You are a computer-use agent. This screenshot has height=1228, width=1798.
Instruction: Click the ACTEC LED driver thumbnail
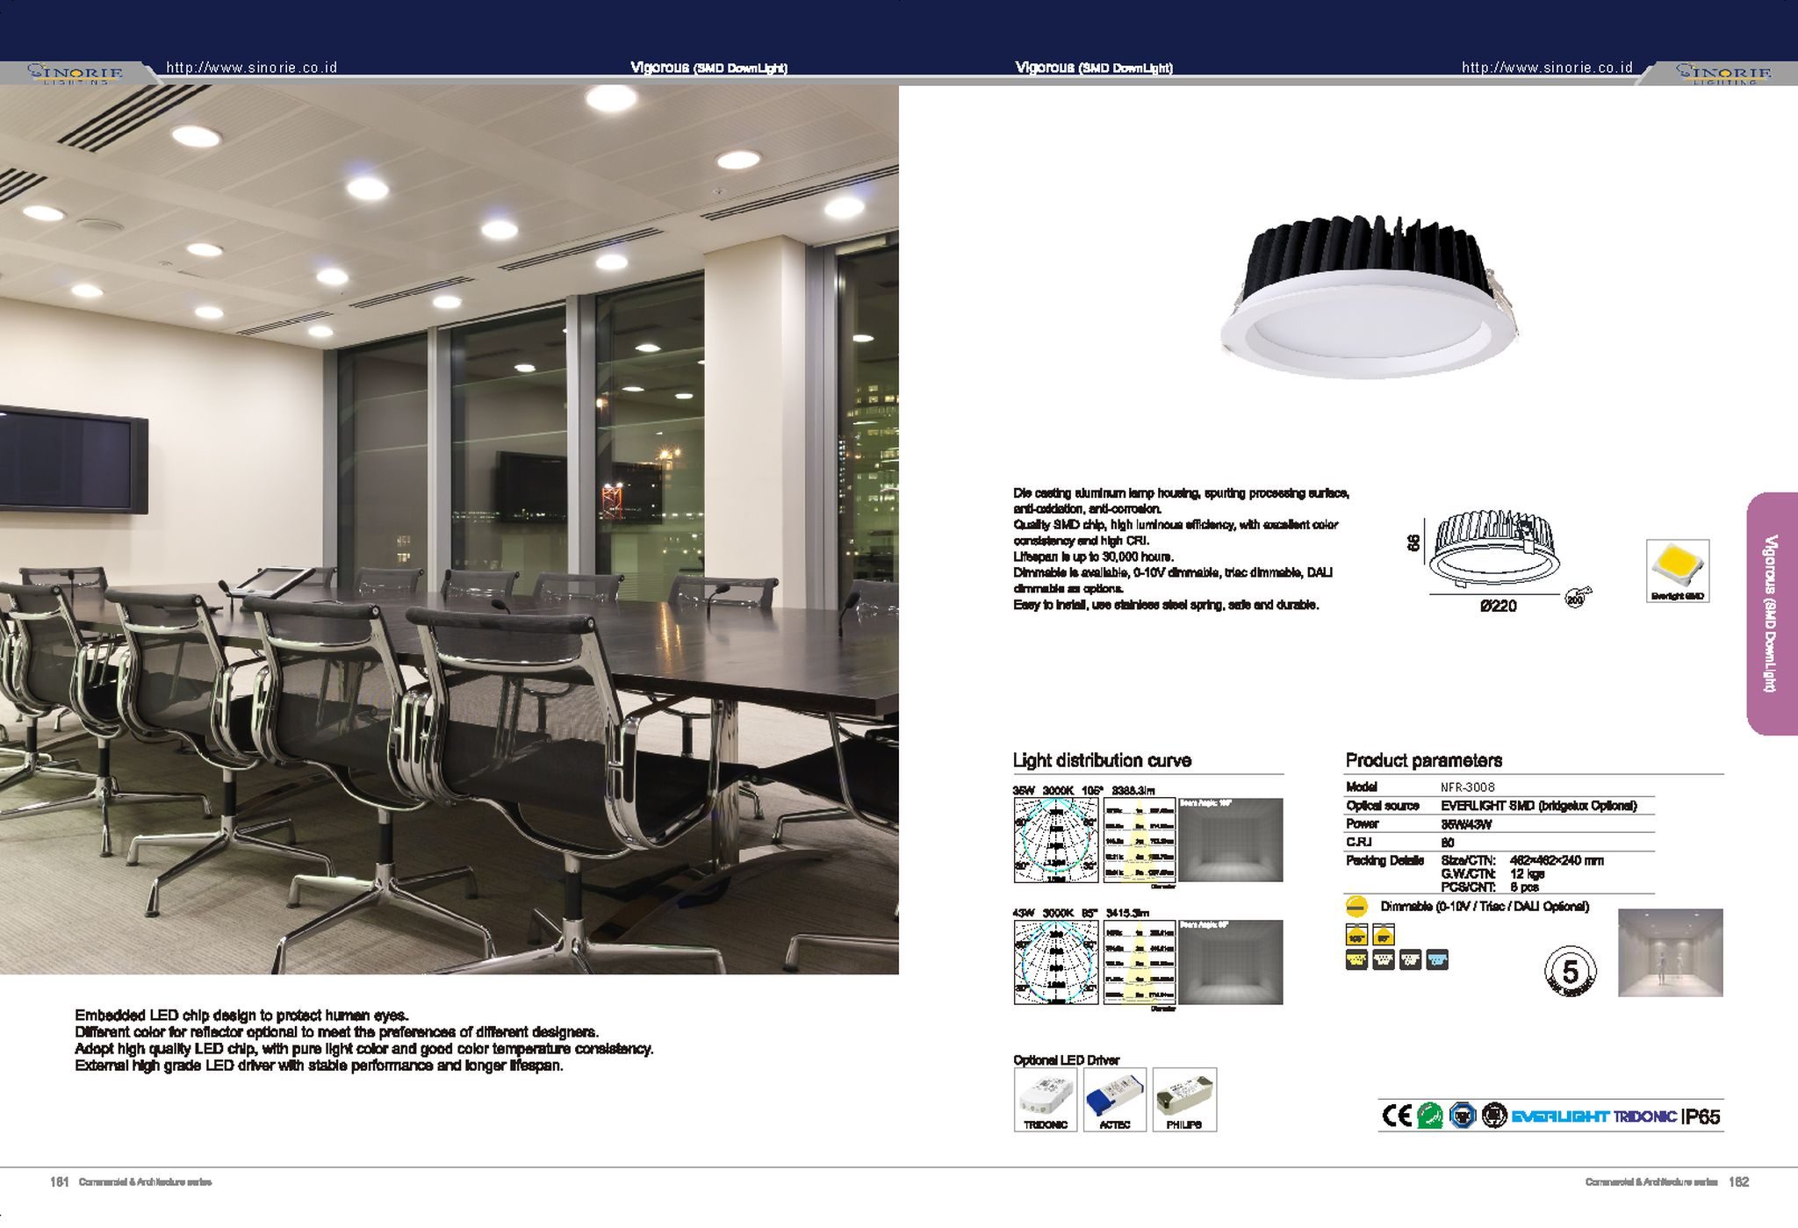[x=1115, y=1099]
